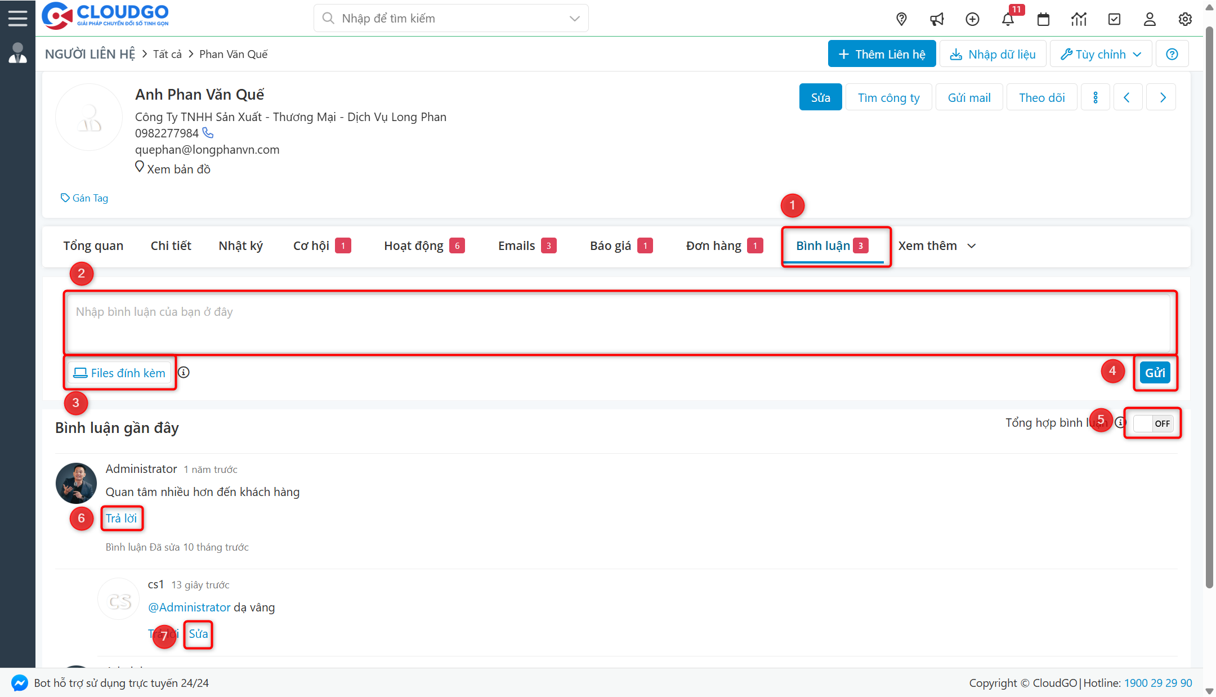This screenshot has width=1216, height=697.
Task: Turn on the Tổng hợp bình luận OFF toggle
Action: (x=1152, y=423)
